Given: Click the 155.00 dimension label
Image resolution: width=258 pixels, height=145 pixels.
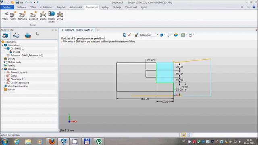Looking at the screenshot, I should (145, 99).
